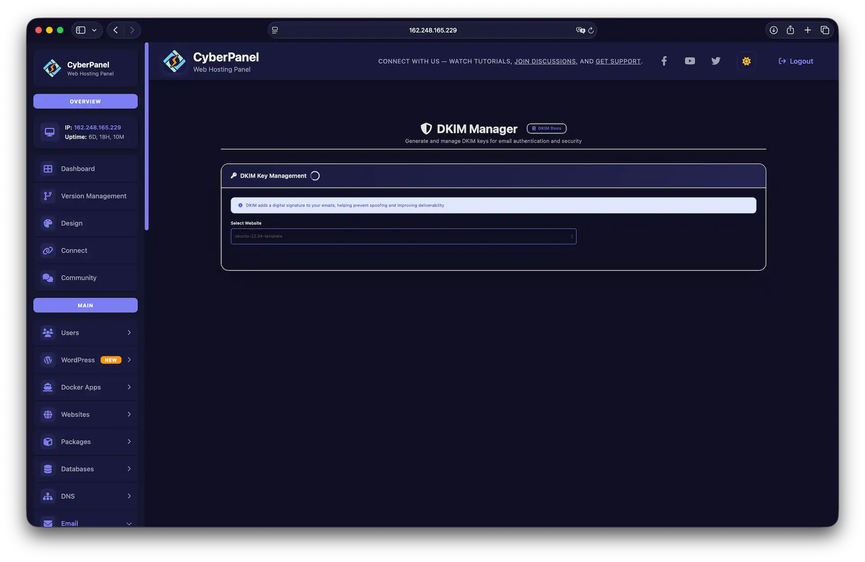
Task: Open the WordPress menu item
Action: point(77,360)
